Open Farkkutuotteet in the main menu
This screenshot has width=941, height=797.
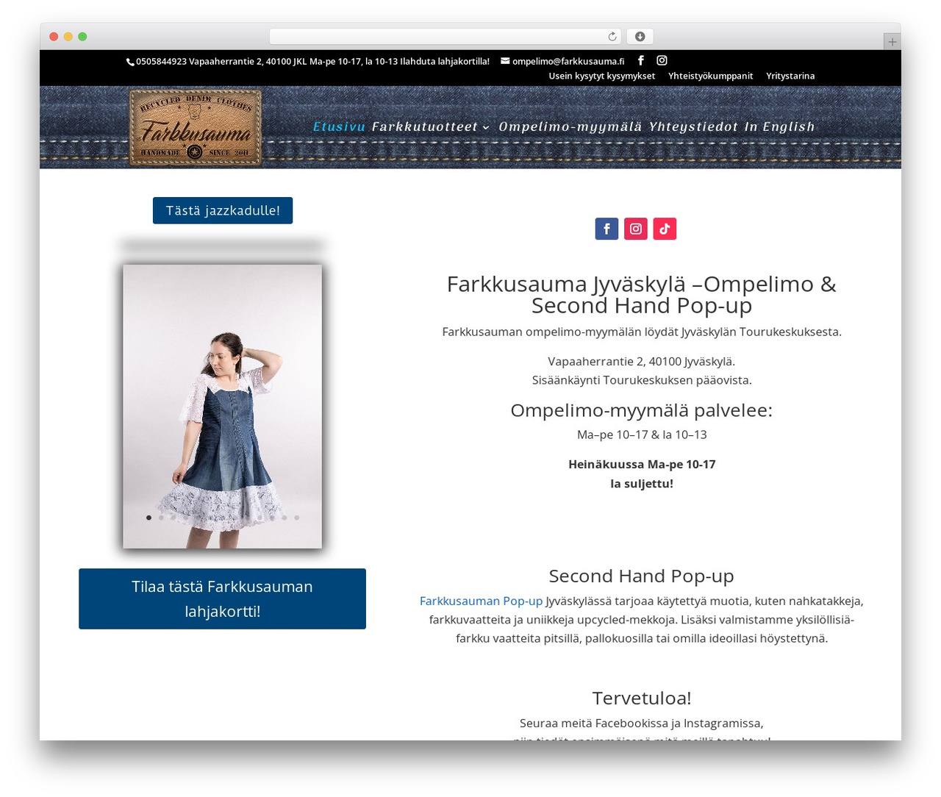pyautogui.click(x=425, y=126)
